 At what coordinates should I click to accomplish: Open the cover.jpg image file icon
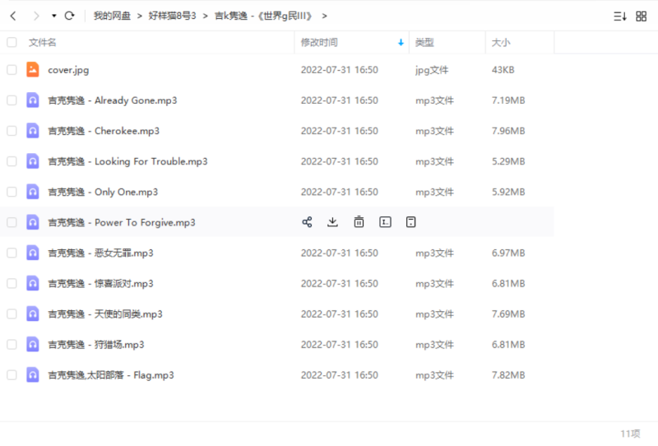coord(33,70)
